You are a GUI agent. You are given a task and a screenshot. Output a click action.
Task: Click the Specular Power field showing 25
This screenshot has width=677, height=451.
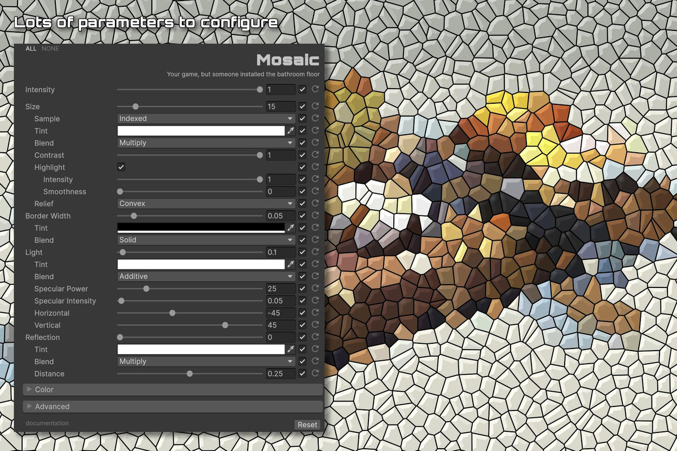(x=281, y=289)
